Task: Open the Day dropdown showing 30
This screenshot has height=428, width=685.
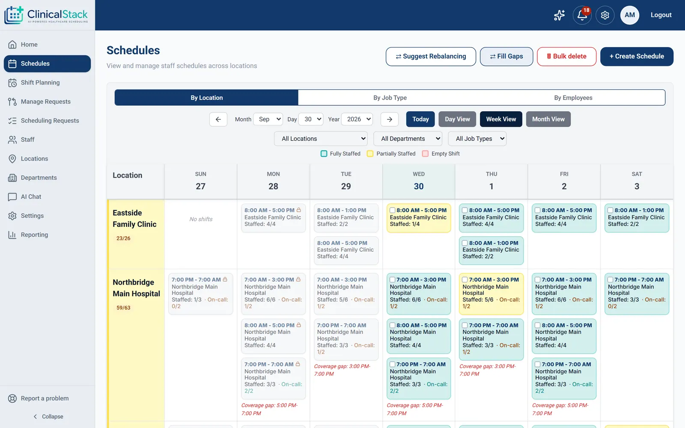Action: (311, 119)
